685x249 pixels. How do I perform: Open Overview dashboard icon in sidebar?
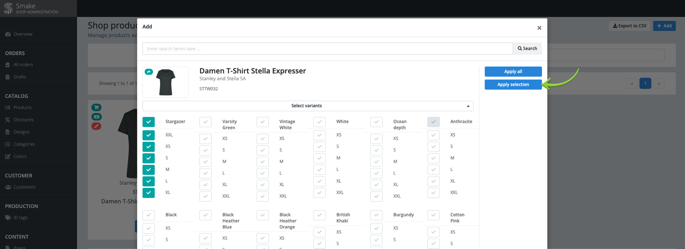8,34
